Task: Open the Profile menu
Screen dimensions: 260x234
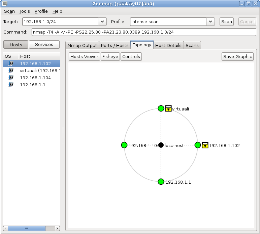Action: click(x=41, y=11)
